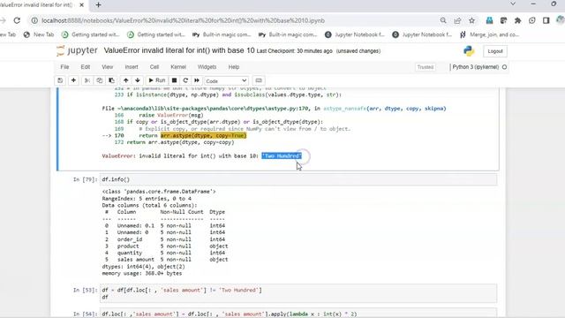Click the site information icon in address bar
The image size is (565, 318).
[x=34, y=21]
